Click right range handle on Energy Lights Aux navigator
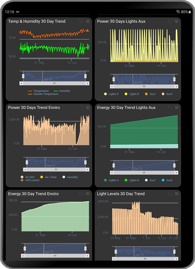The width and height of the screenshot is (195, 269). [x=174, y=165]
